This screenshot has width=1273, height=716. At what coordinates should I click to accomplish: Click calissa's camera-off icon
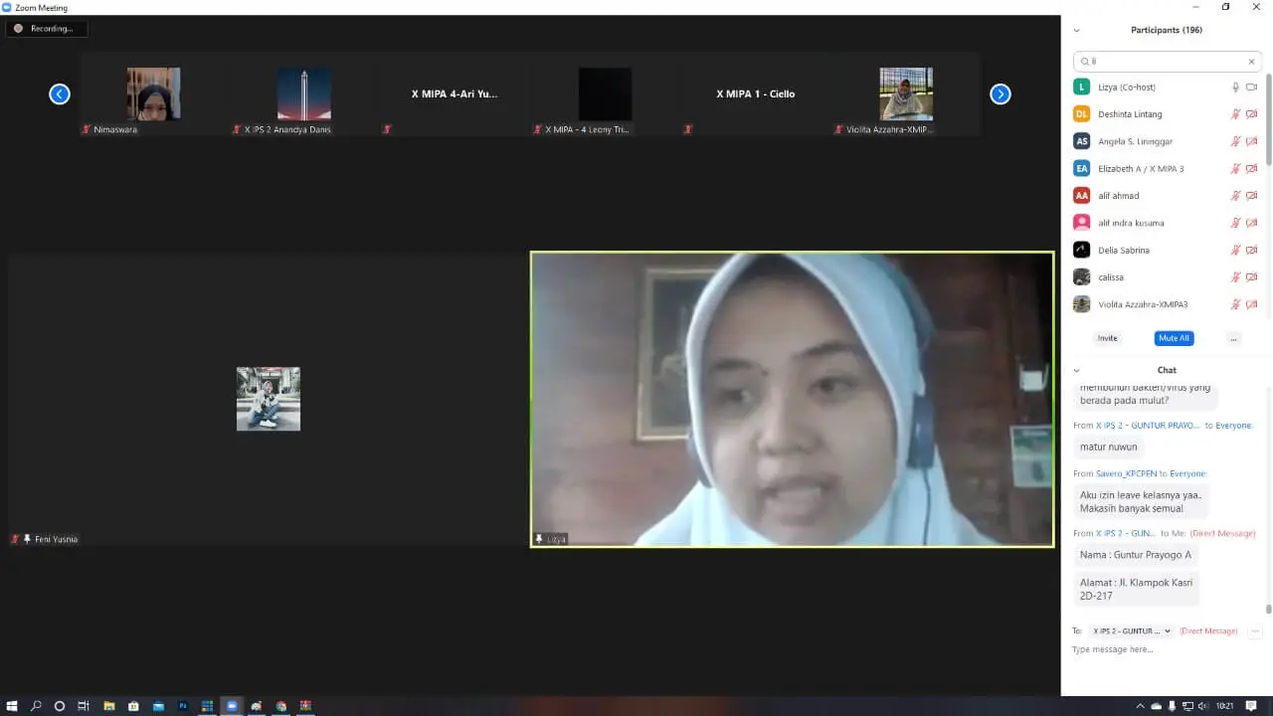click(1252, 277)
